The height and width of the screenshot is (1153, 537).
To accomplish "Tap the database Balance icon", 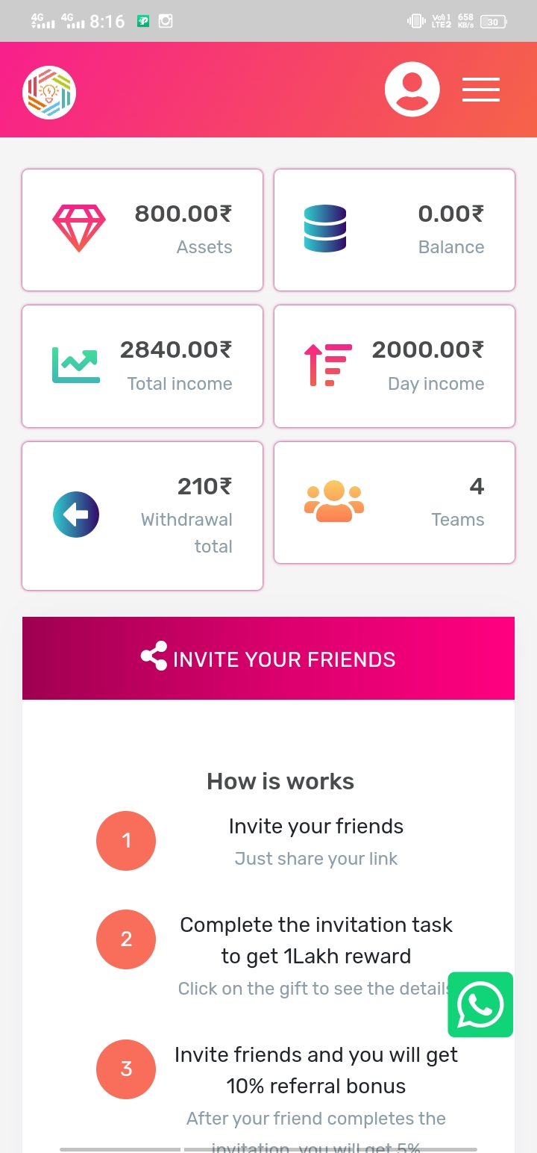I will (x=325, y=228).
